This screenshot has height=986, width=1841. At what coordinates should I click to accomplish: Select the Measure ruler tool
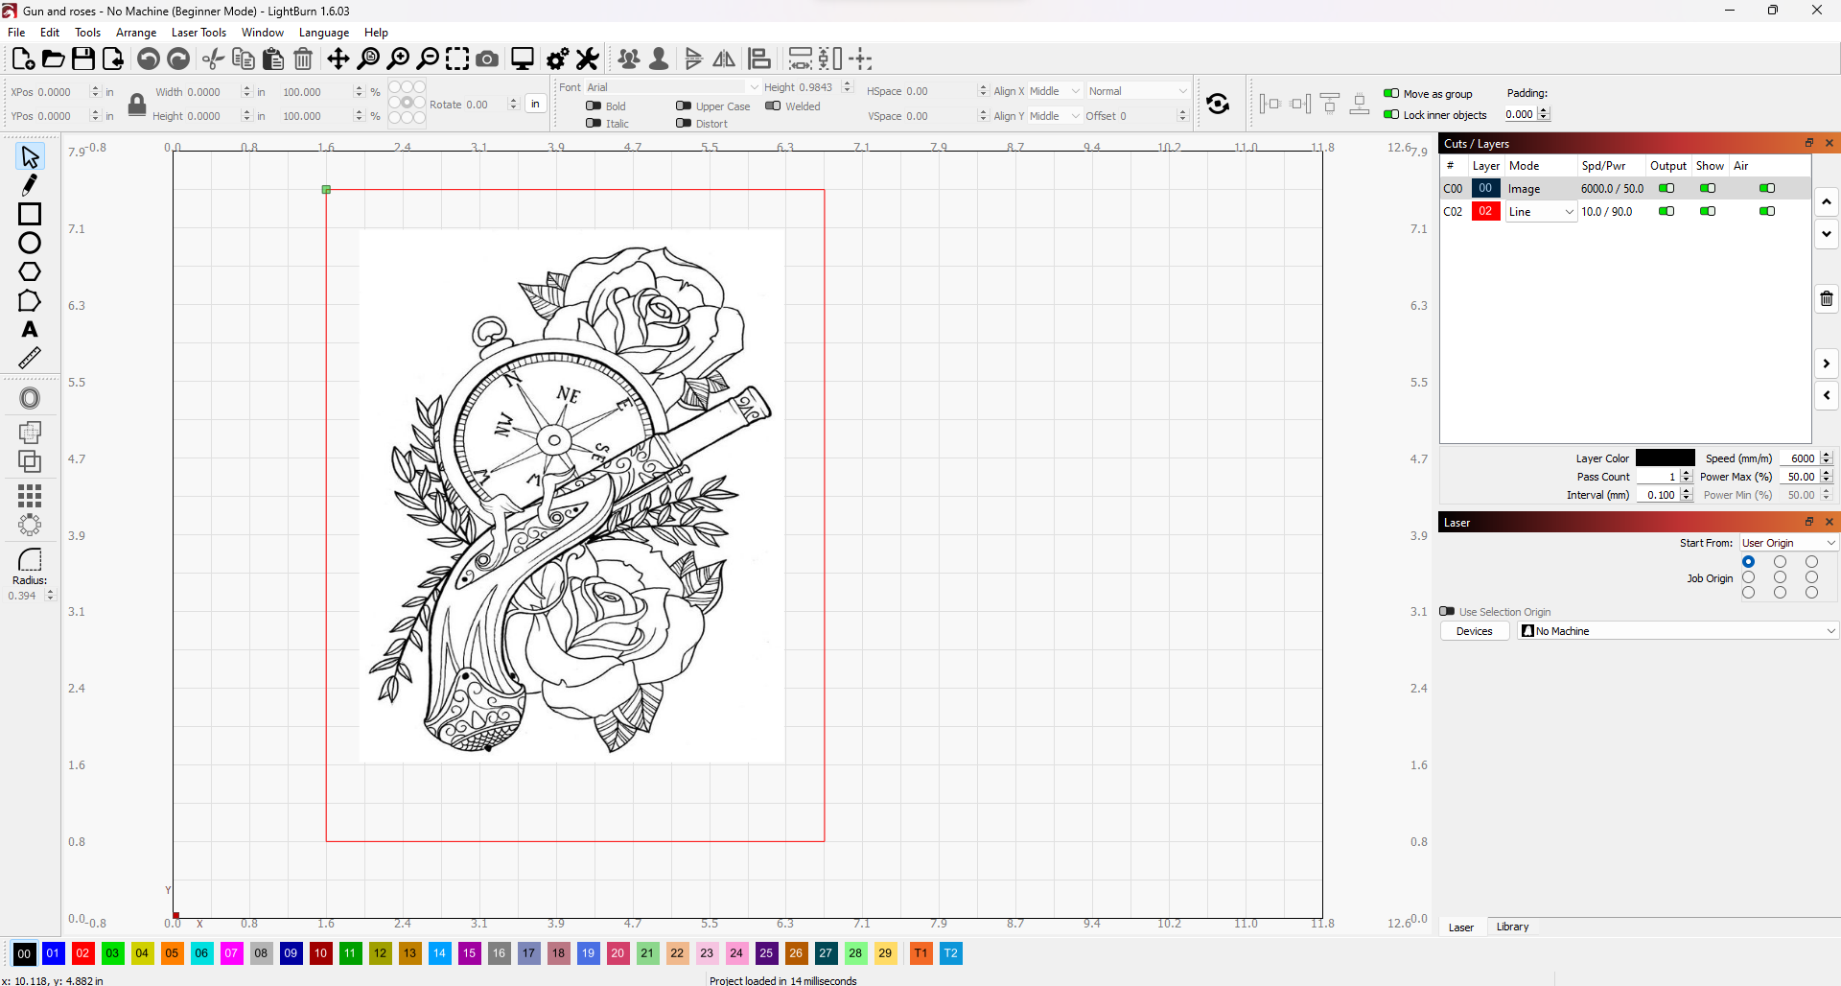(x=30, y=359)
